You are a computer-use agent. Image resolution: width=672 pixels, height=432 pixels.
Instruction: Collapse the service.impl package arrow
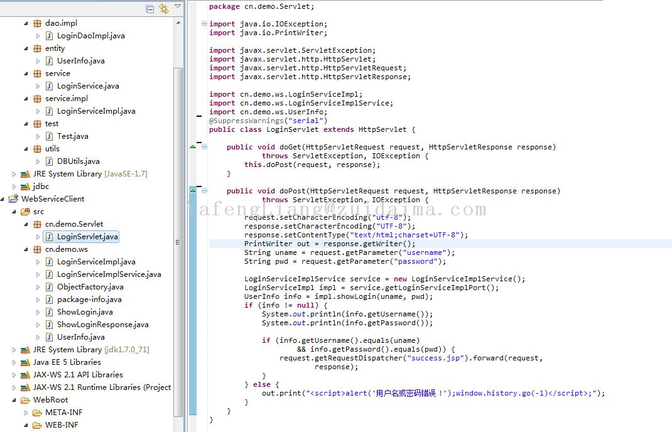26,99
